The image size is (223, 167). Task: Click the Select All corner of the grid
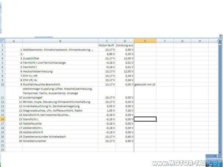click(3, 41)
